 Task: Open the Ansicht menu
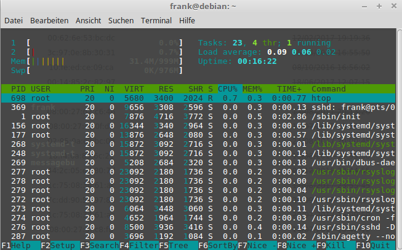(x=88, y=20)
